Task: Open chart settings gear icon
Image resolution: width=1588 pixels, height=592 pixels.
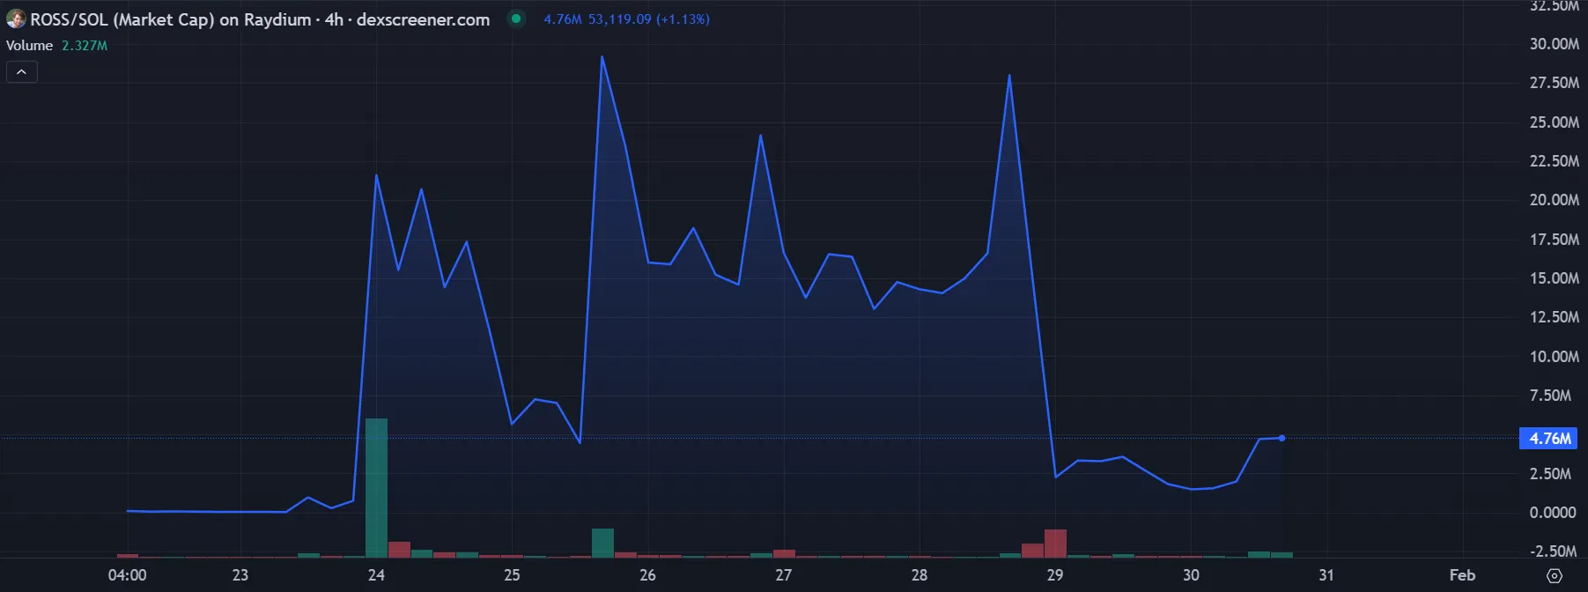Action: tap(1555, 575)
